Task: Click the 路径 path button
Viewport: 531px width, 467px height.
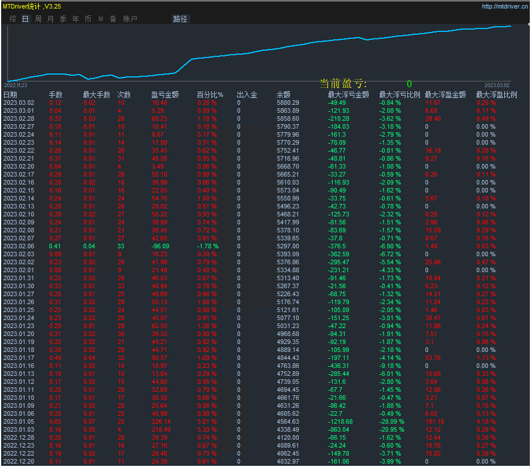Action: (179, 19)
